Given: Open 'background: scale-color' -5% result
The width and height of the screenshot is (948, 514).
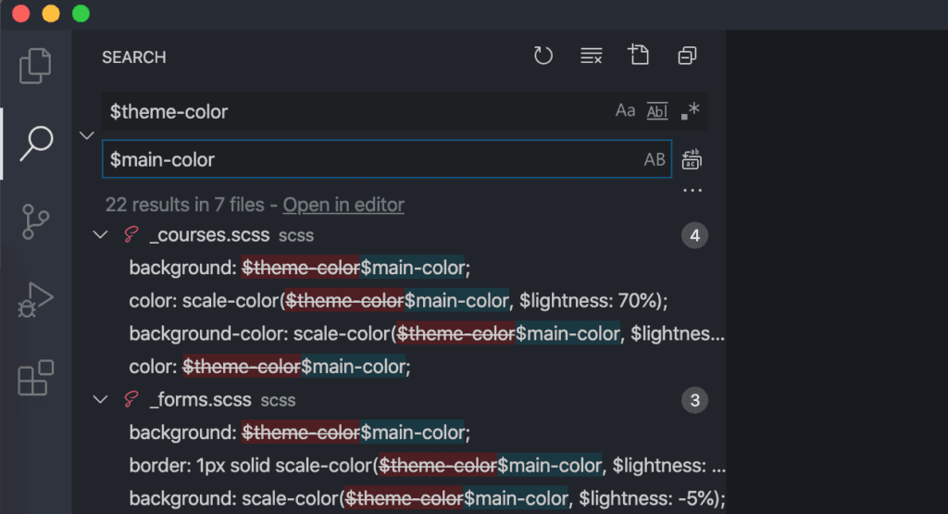Looking at the screenshot, I should (x=399, y=498).
